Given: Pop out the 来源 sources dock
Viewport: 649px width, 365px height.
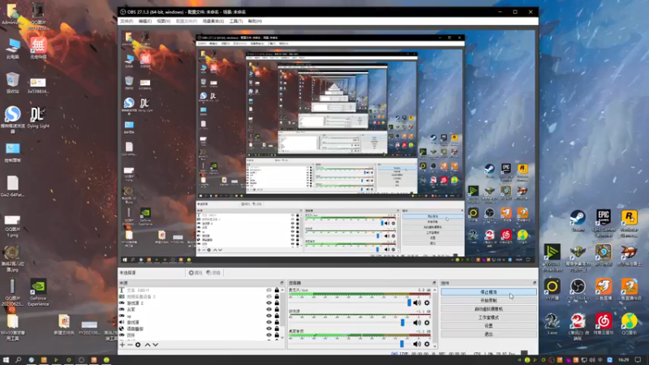Looking at the screenshot, I should coord(282,283).
